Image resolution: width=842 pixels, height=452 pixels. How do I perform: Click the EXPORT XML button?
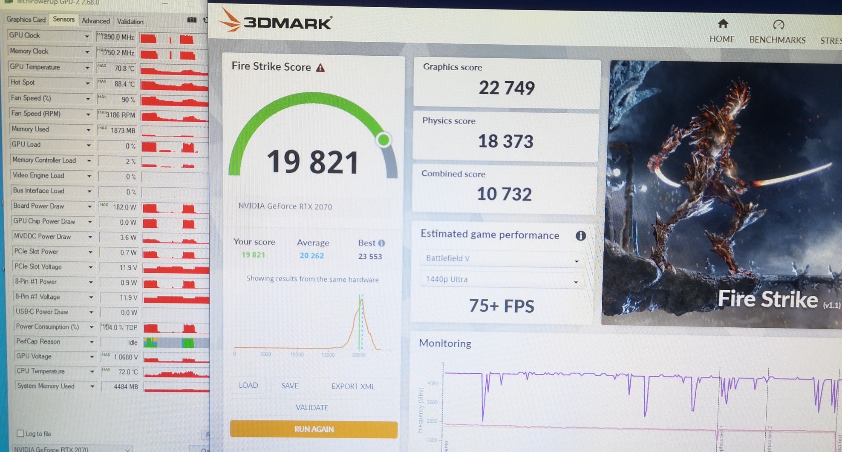(x=353, y=386)
